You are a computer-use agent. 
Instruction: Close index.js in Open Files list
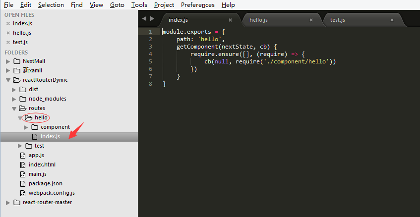pyautogui.click(x=8, y=24)
